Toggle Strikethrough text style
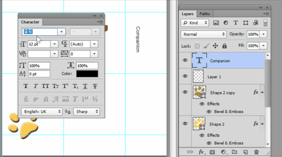Viewport: 282px width, 157px height. [x=95, y=86]
